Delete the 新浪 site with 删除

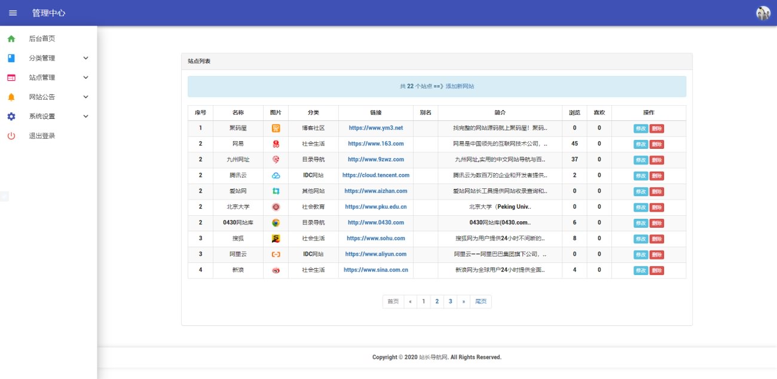pyautogui.click(x=657, y=270)
